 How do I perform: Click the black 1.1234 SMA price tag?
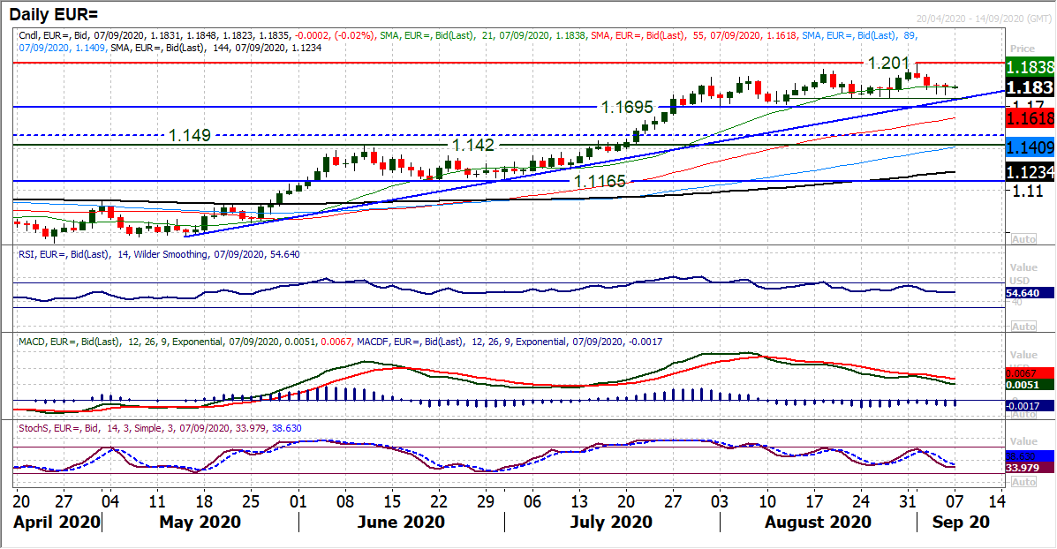[x=1031, y=173]
